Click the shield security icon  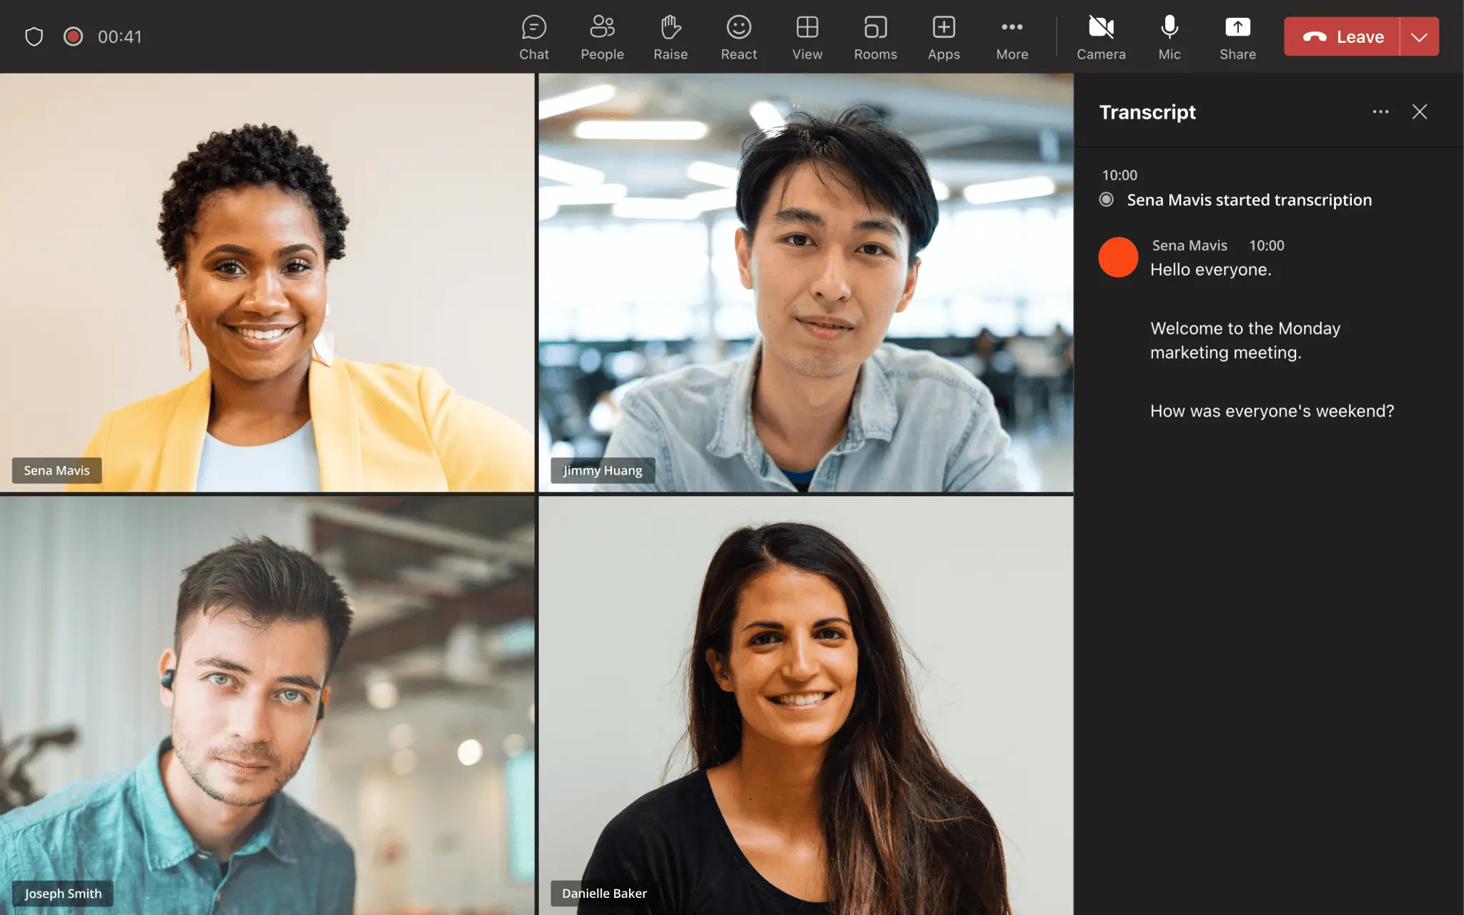coord(34,36)
